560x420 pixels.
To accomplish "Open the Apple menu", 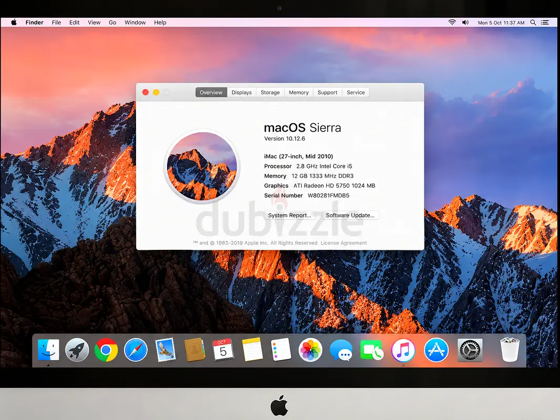I will [x=14, y=22].
